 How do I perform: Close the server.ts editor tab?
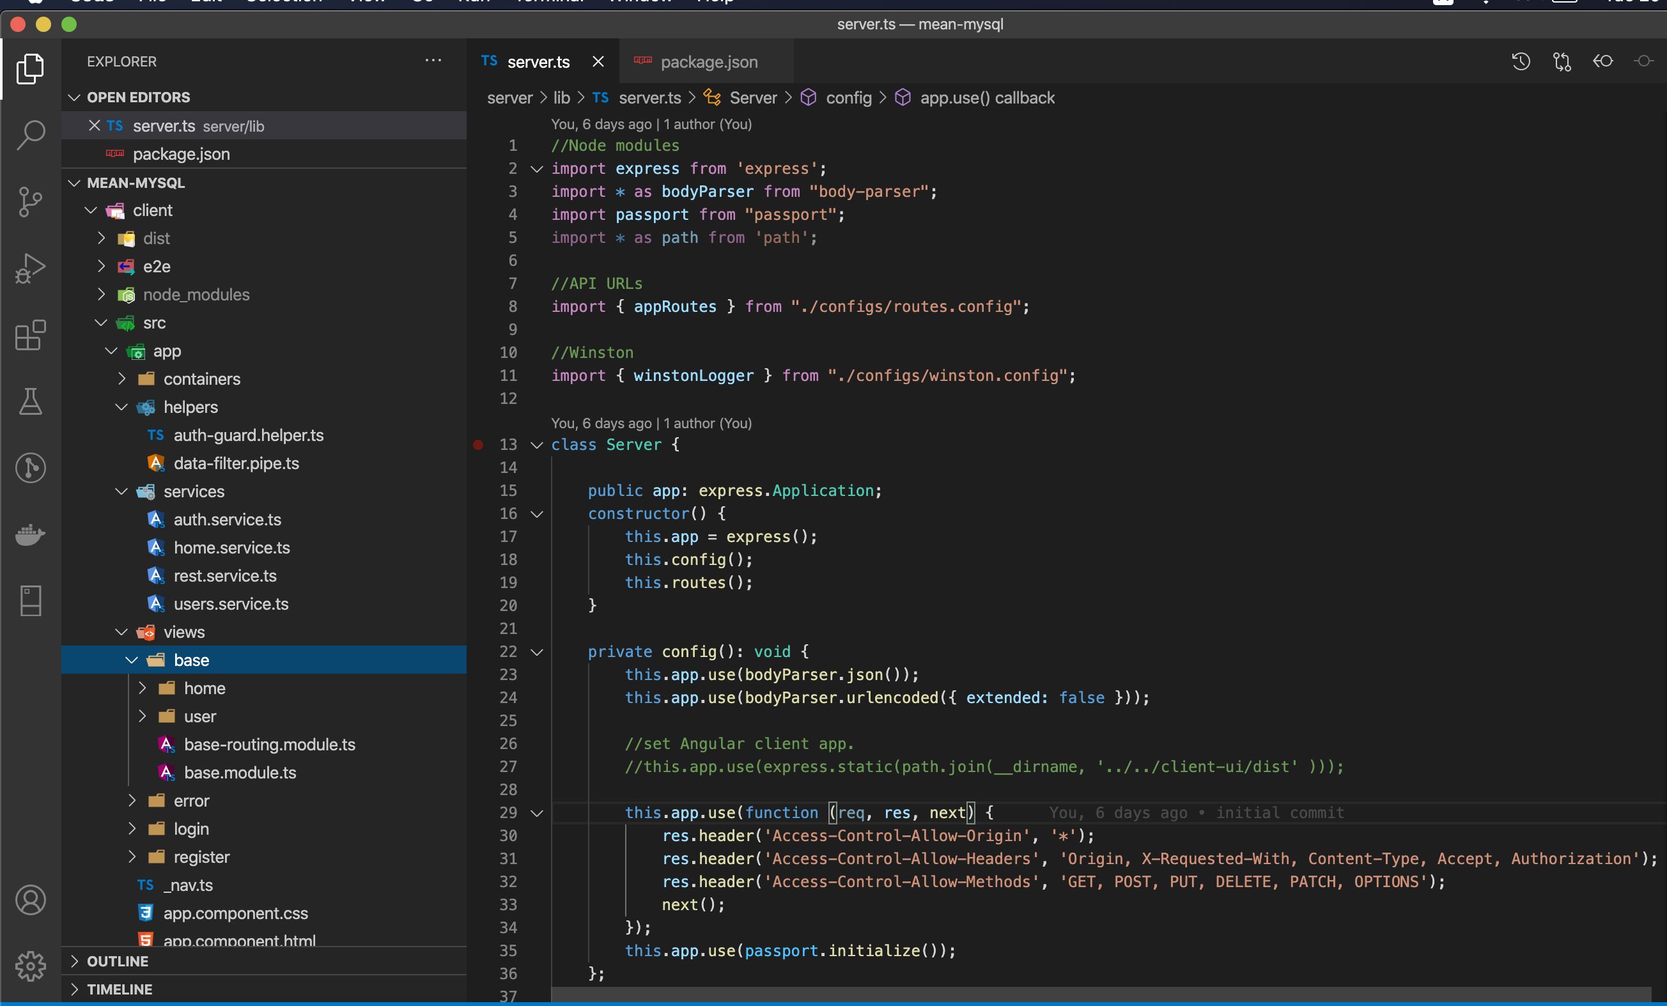point(598,61)
